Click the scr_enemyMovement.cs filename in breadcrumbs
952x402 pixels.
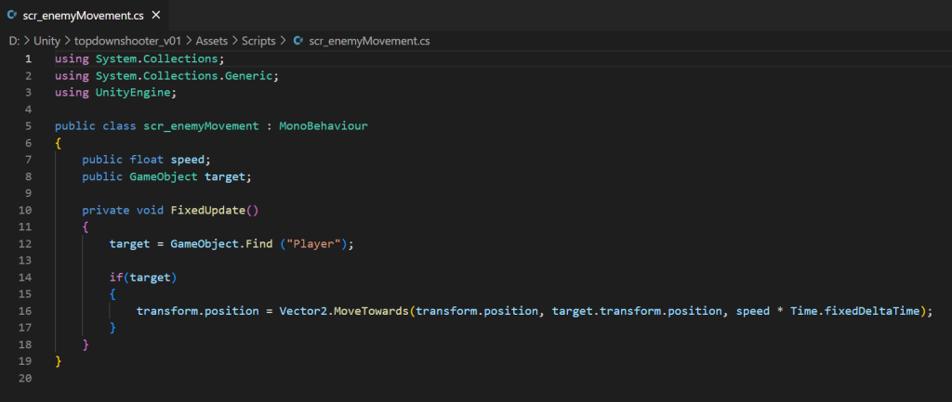coord(368,41)
